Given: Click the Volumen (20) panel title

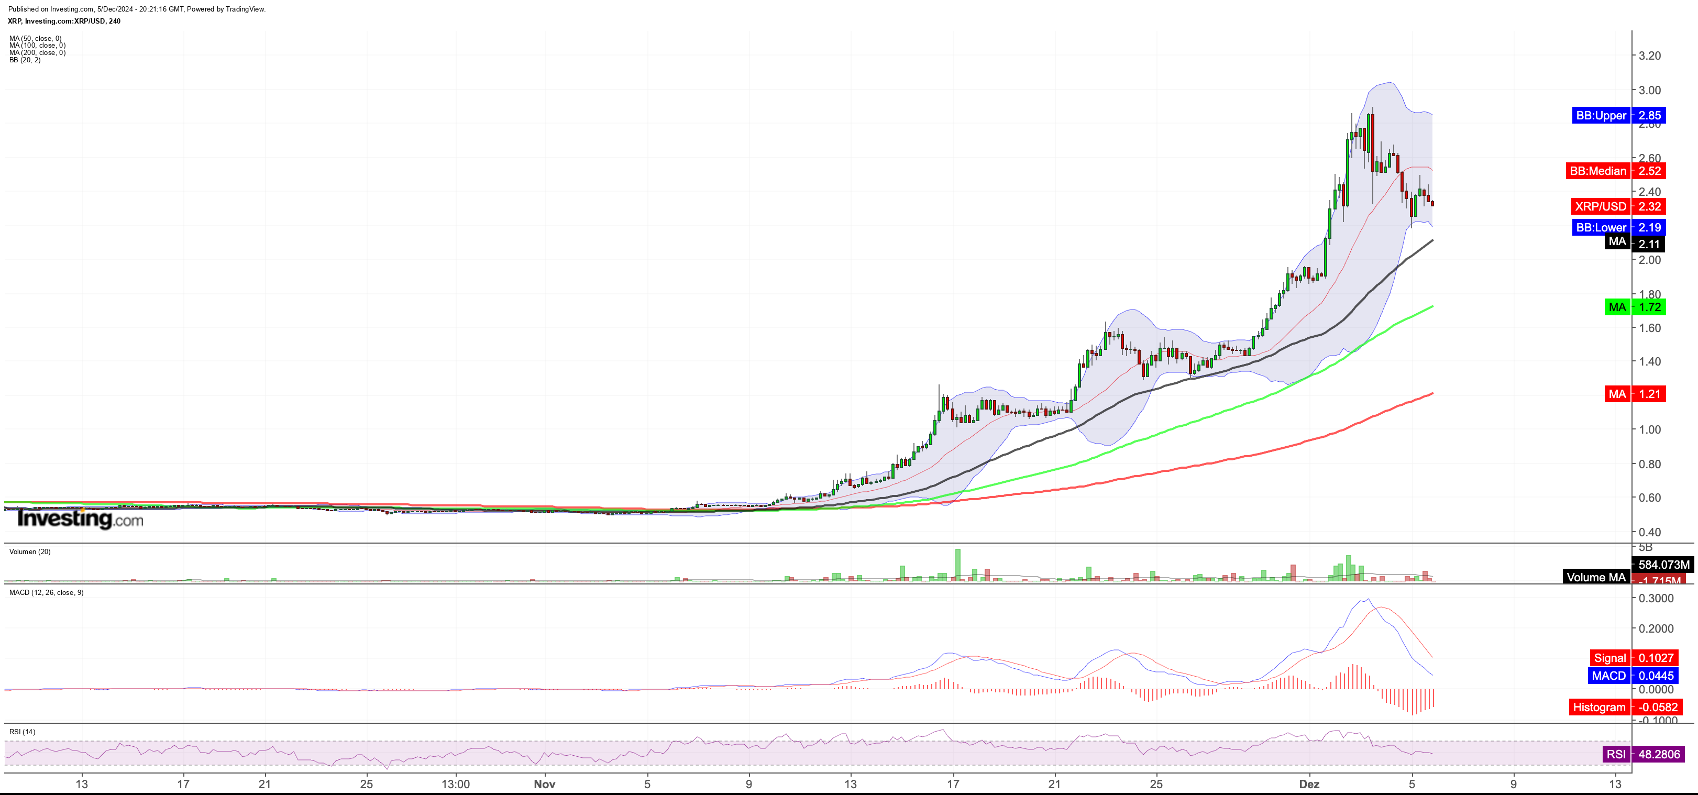Looking at the screenshot, I should (x=30, y=552).
